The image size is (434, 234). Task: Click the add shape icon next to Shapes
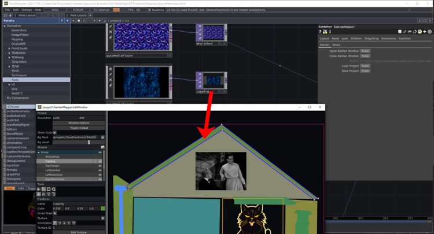102,147
